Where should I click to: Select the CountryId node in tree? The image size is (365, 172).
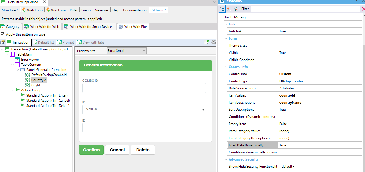(39, 80)
